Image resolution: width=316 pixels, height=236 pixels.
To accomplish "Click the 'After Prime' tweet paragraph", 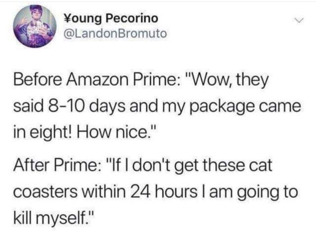I will [156, 191].
